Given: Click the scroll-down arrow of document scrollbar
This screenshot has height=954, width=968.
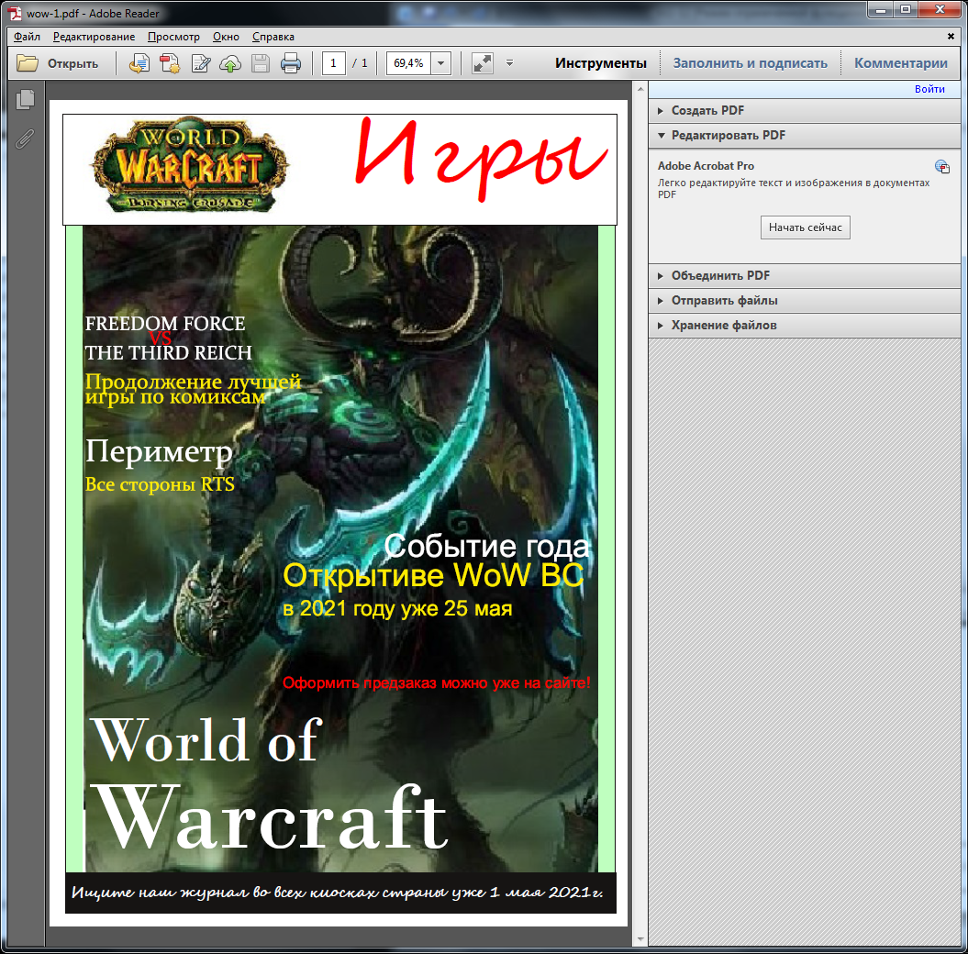Looking at the screenshot, I should click(640, 939).
